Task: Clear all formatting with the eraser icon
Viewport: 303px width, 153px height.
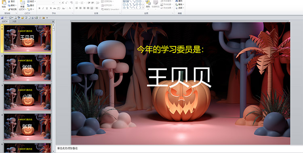Action: [x=71, y=2]
